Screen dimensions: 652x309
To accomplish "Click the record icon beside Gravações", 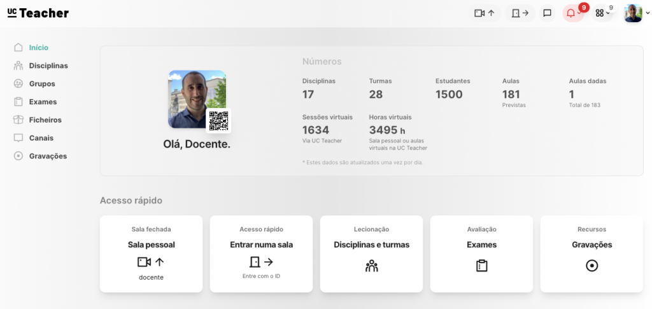I will tap(18, 156).
